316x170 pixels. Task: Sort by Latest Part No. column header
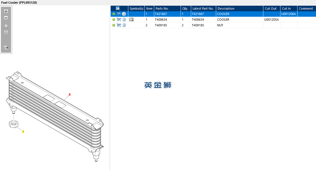(x=203, y=8)
